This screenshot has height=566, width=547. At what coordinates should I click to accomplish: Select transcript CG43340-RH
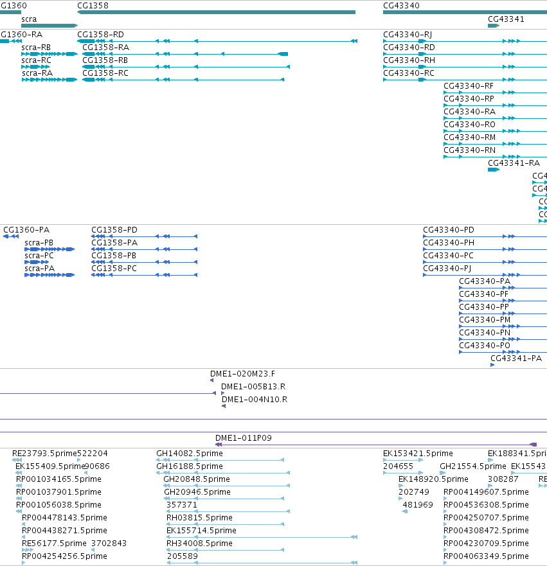pos(409,60)
